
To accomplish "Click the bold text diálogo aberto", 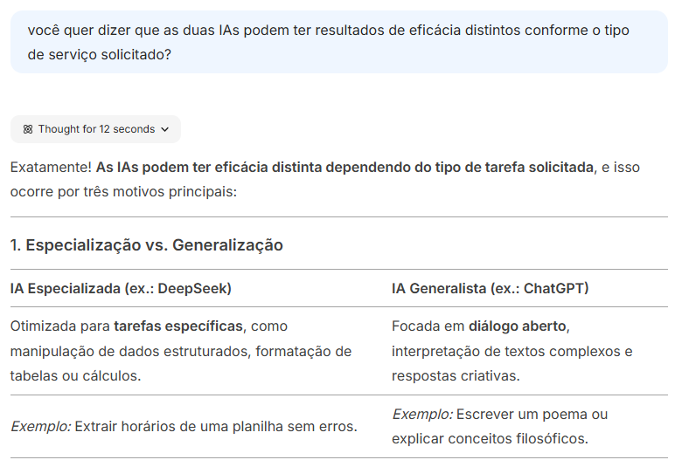I will click(518, 326).
